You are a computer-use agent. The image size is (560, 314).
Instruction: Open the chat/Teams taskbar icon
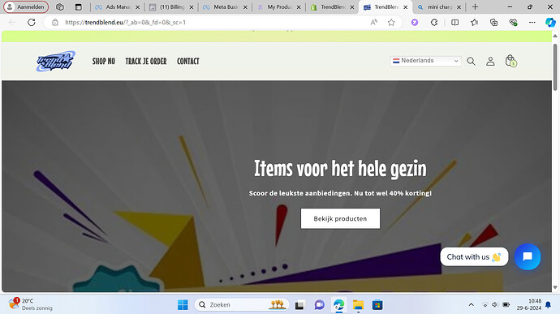pyautogui.click(x=319, y=305)
